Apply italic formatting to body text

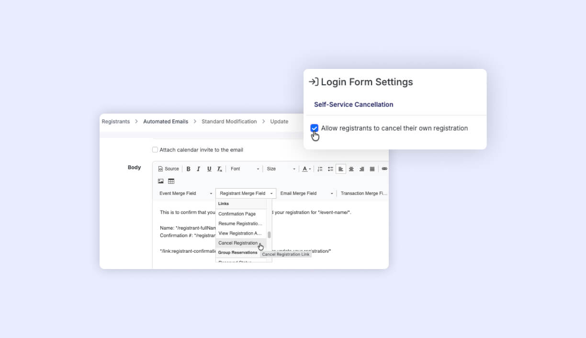click(x=199, y=169)
